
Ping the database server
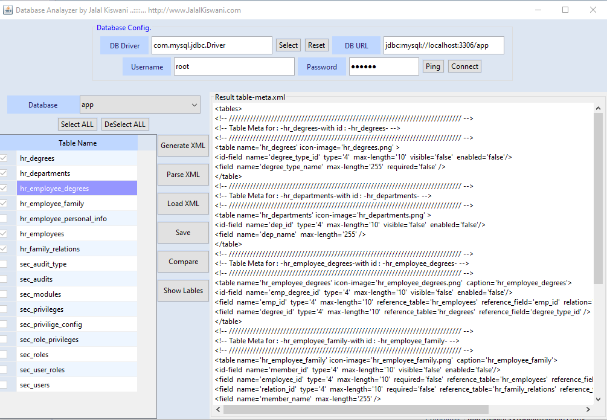coord(432,66)
